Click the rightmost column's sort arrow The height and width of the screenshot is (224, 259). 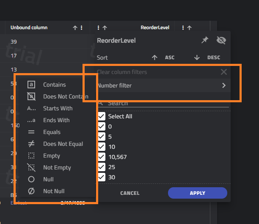(189, 28)
